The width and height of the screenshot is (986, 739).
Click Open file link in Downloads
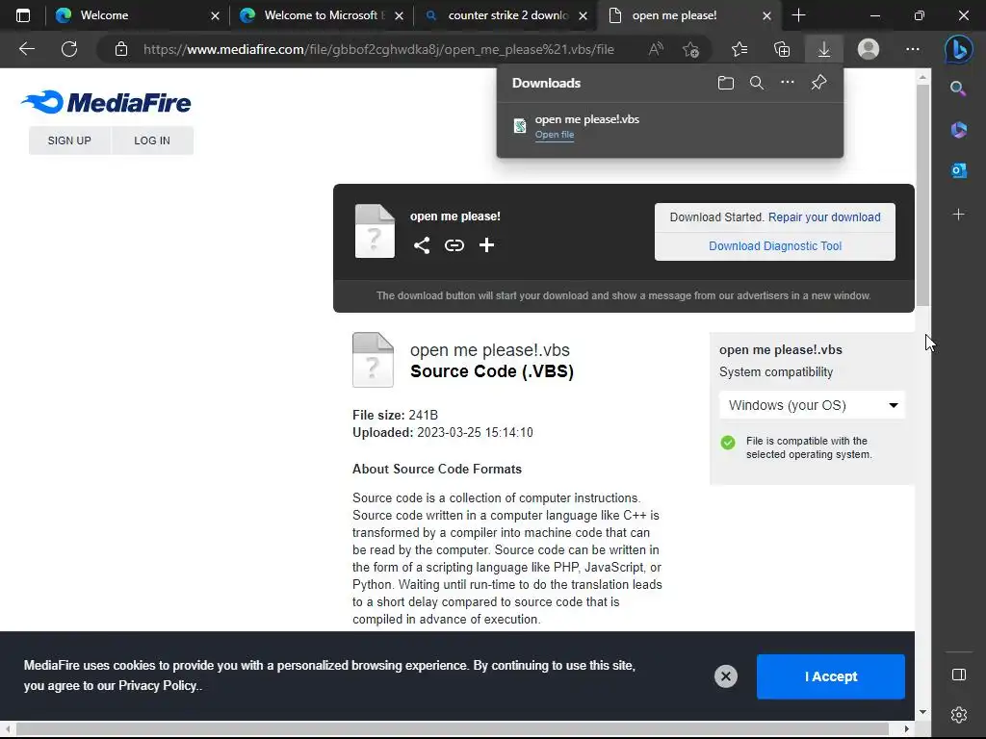pos(554,135)
